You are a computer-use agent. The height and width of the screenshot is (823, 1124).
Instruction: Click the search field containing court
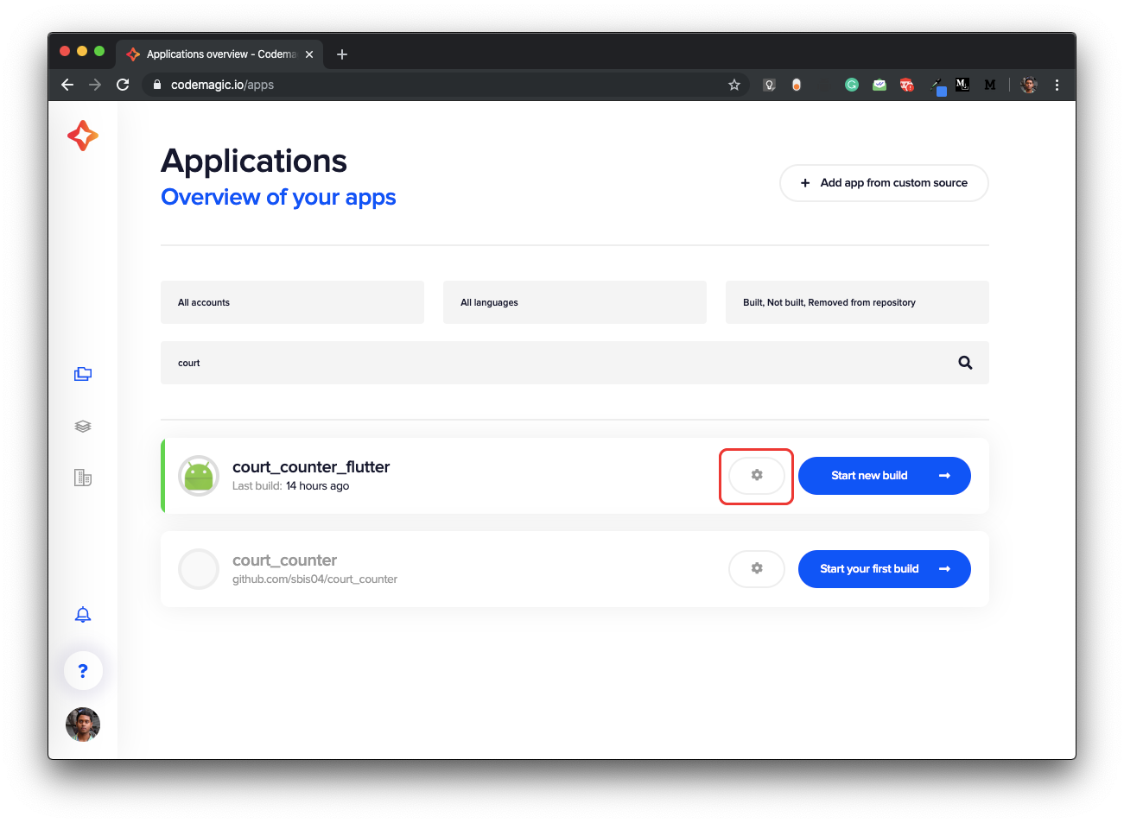point(575,363)
